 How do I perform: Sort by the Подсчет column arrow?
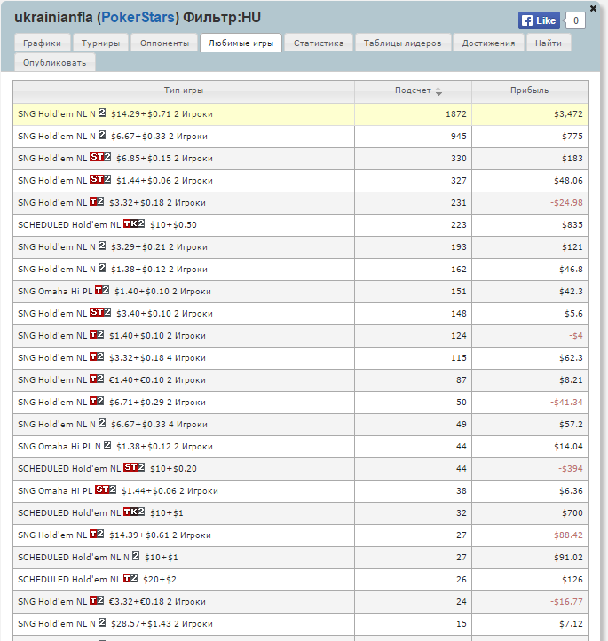click(438, 91)
